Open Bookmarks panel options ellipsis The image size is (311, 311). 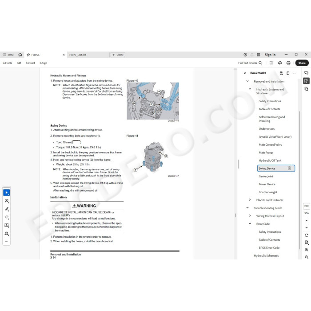coord(295,73)
